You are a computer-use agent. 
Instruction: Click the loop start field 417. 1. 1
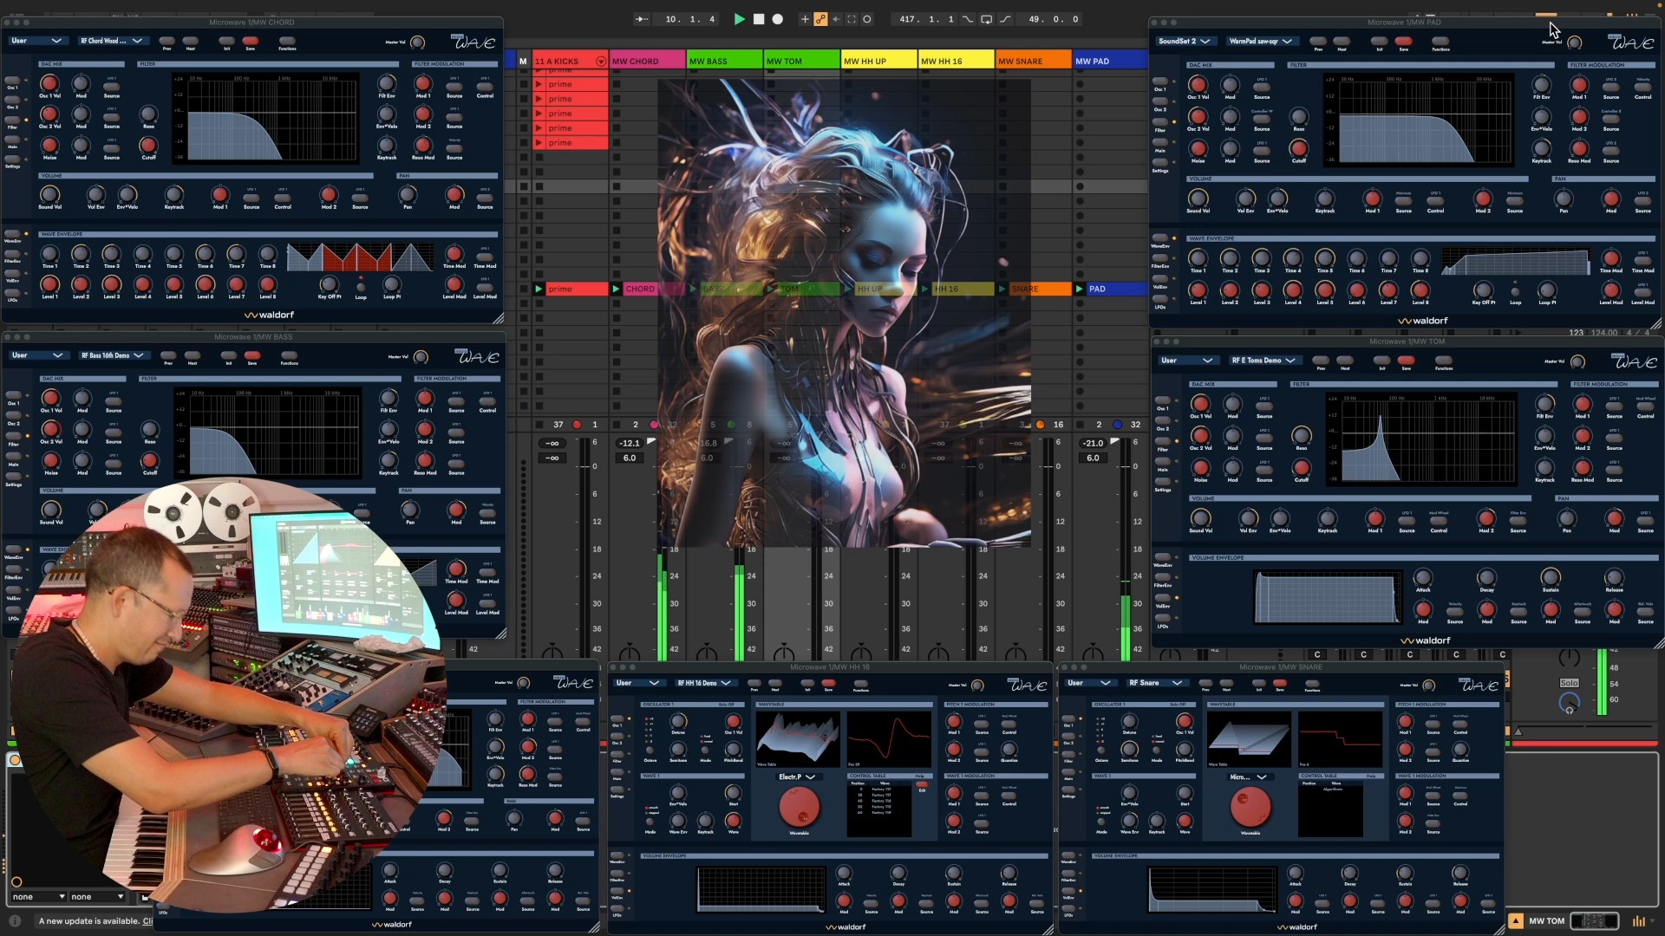click(x=926, y=19)
